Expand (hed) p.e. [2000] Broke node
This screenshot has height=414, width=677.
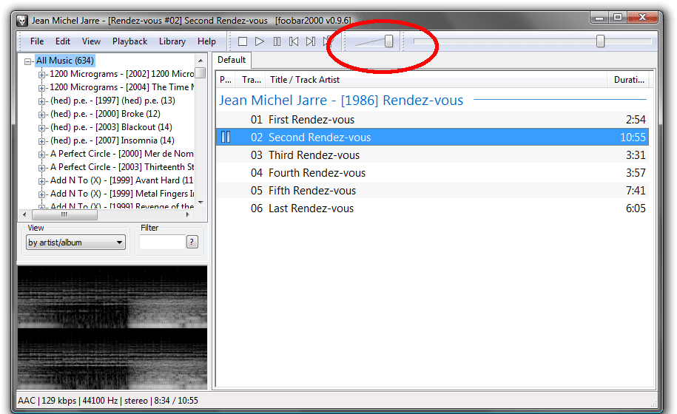point(41,115)
